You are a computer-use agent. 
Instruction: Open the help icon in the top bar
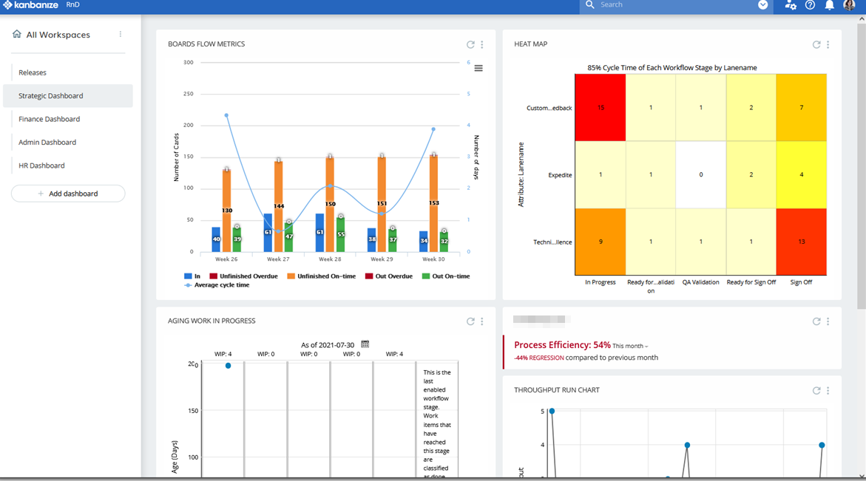tap(810, 5)
